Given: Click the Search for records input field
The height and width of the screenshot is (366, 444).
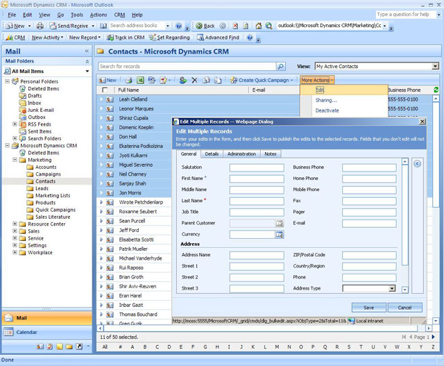Looking at the screenshot, I should 187,67.
